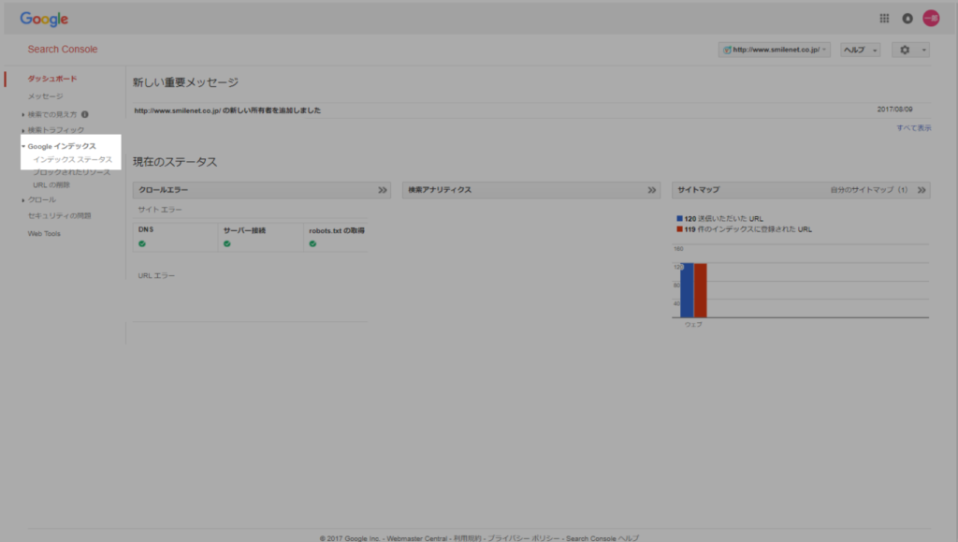The image size is (958, 542).
Task: Click the blue legend swatch for 送信いただいた URL
Action: 679,218
